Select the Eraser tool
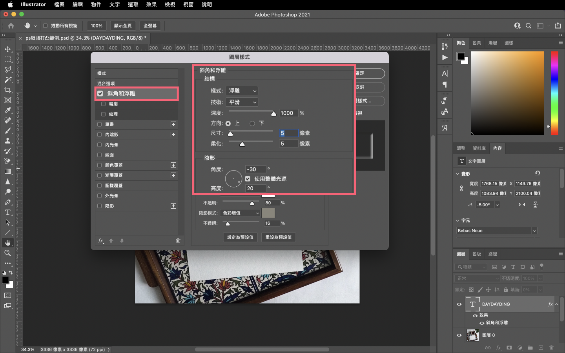Screen dimensions: 565x353 pyautogui.click(x=7, y=161)
